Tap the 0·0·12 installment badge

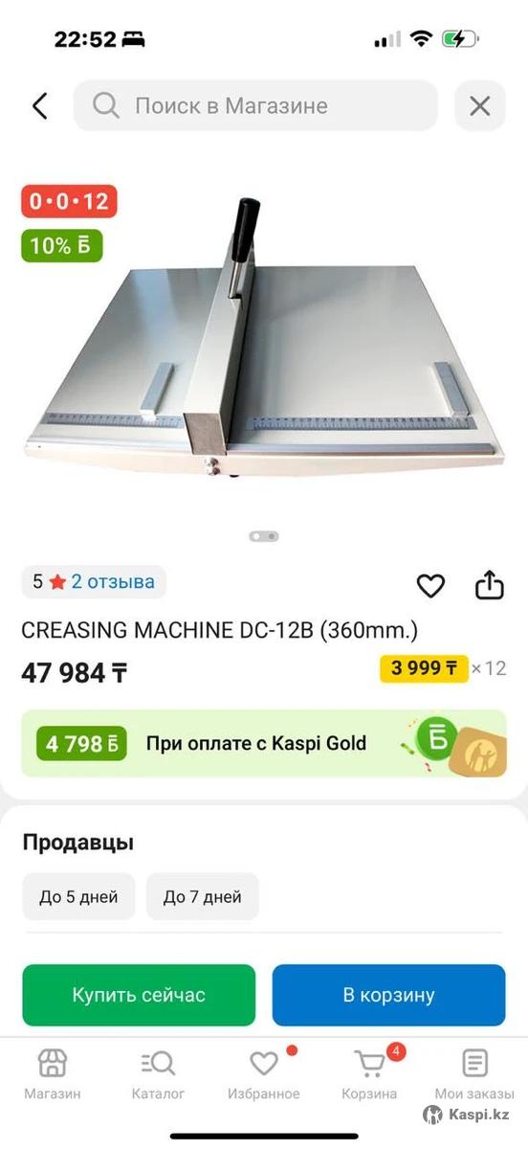click(69, 202)
